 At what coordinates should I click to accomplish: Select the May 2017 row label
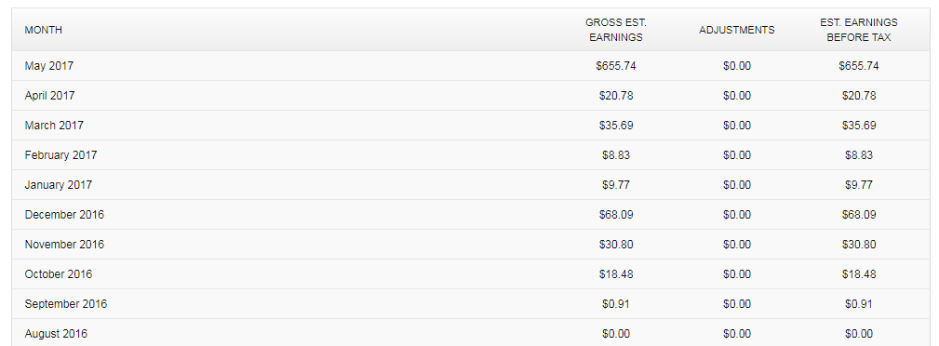(49, 66)
